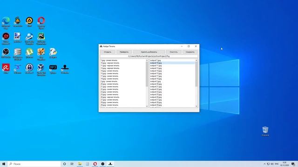Open File Explorer from the taskbar
This screenshot has height=167, width=298.
pyautogui.click(x=80, y=164)
